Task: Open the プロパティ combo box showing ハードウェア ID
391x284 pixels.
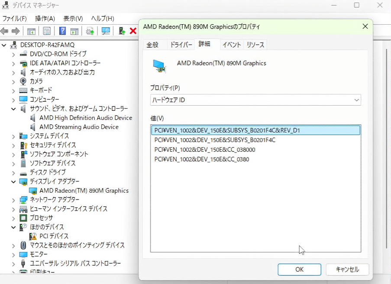Action: coord(255,100)
